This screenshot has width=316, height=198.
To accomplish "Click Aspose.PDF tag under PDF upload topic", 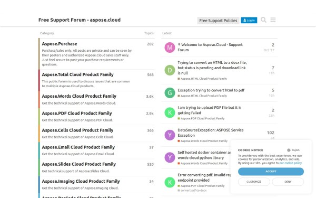I will pyautogui.click(x=201, y=118).
